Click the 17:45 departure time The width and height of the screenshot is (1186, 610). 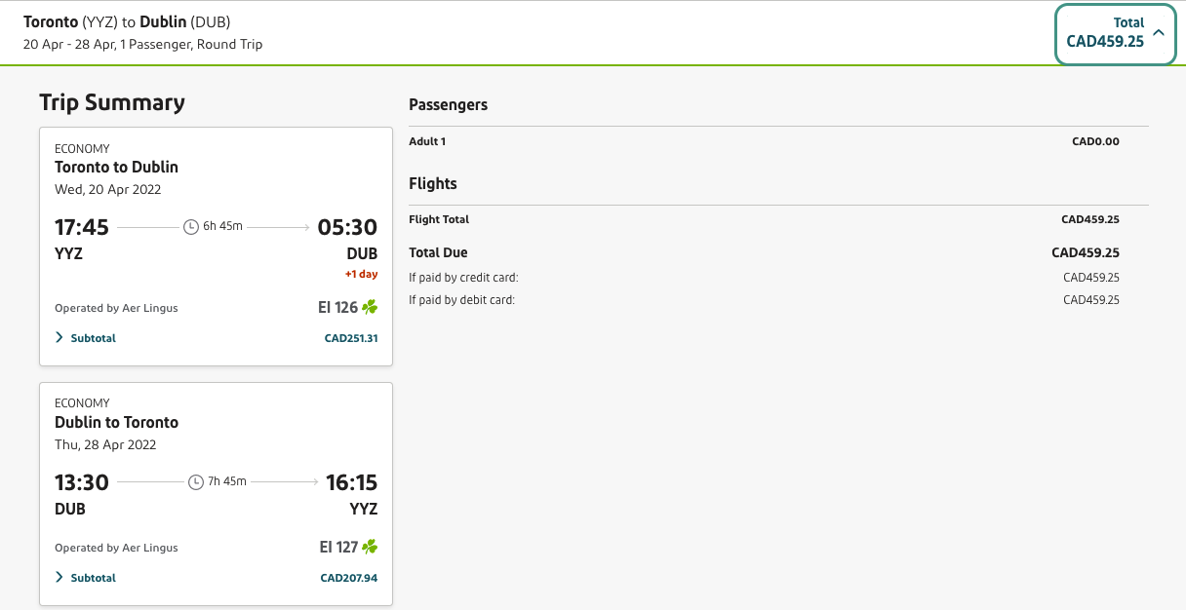pos(82,227)
